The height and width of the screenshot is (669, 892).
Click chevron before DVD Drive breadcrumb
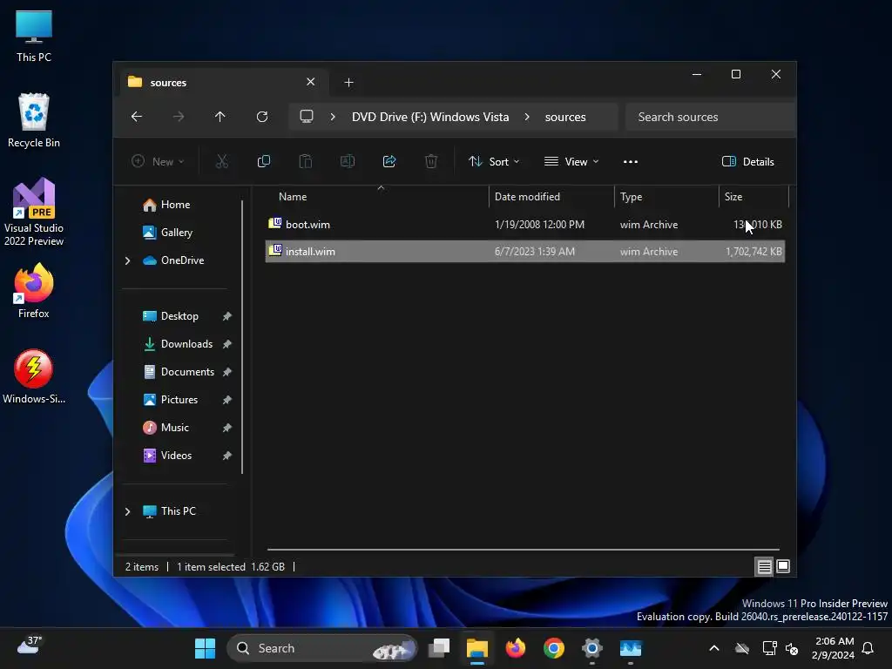pos(333,117)
